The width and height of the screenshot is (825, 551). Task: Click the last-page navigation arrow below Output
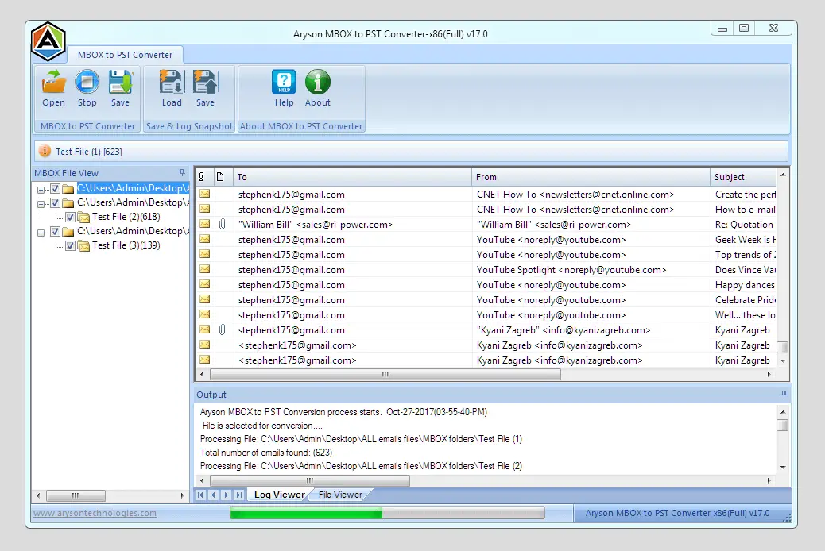[x=239, y=495]
